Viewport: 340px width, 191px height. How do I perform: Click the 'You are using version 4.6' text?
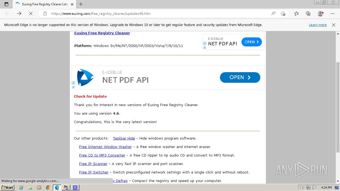(x=97, y=113)
